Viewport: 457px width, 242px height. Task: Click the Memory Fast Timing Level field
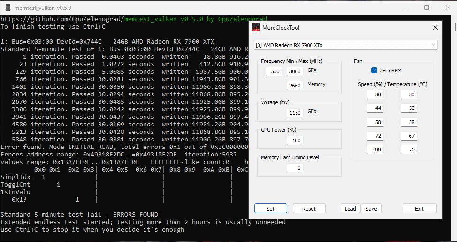295,168
